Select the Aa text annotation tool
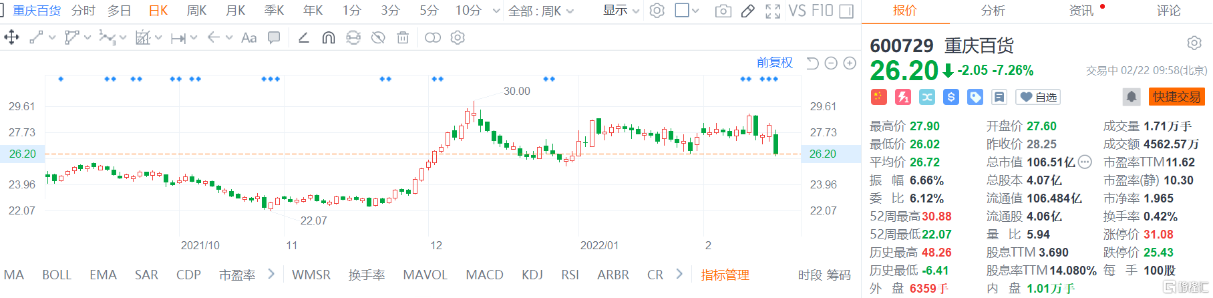This screenshot has width=1213, height=298. coord(248,37)
